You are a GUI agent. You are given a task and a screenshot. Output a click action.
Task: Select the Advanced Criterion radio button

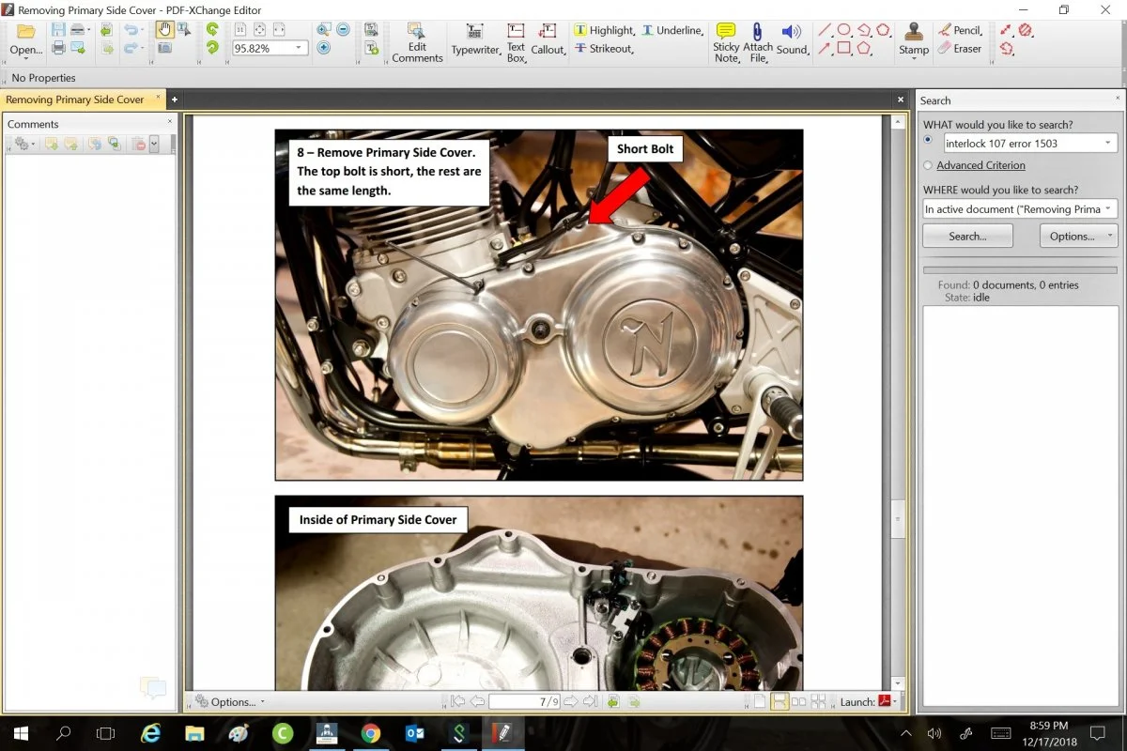click(x=929, y=165)
